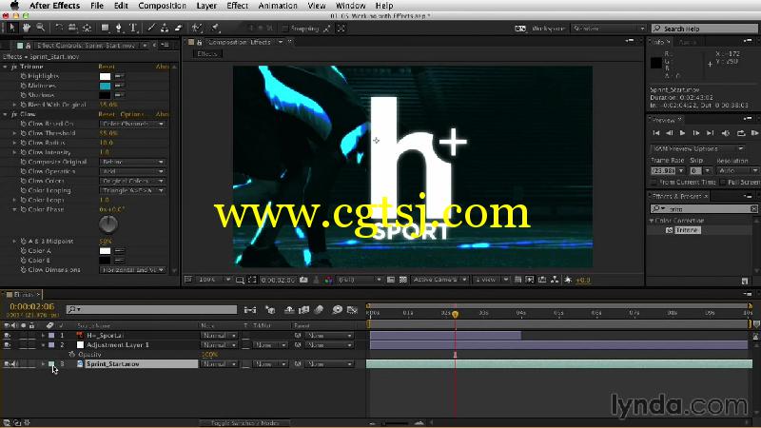Click Reset for the Tritone effect
Viewport: 761px width, 428px height.
(x=107, y=67)
